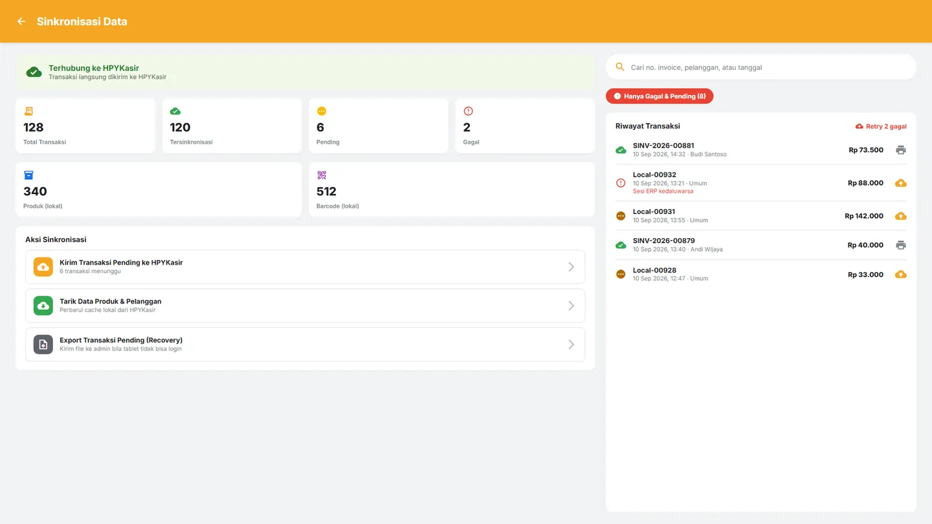Click the connected cloud icon in the status banner

[x=34, y=72]
